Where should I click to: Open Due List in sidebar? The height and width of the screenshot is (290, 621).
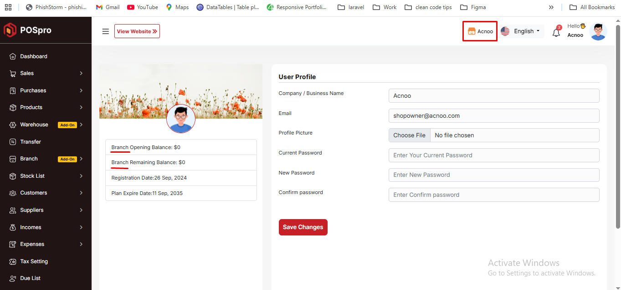pyautogui.click(x=30, y=278)
